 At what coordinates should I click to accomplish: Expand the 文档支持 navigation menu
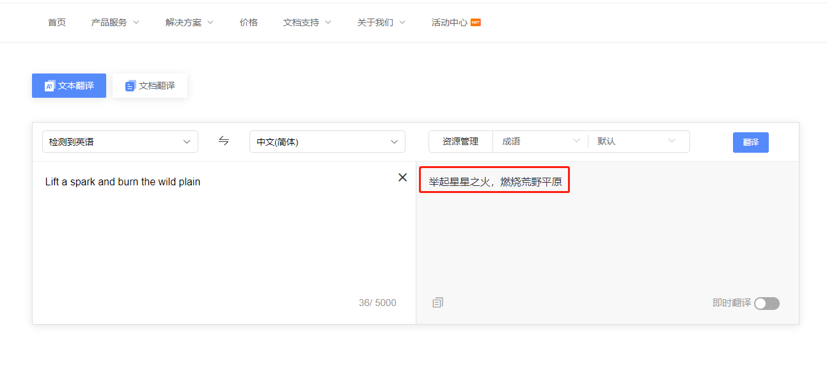[x=307, y=22]
